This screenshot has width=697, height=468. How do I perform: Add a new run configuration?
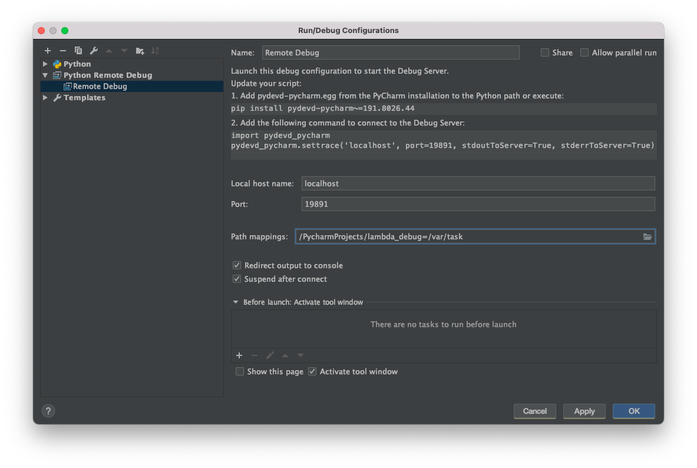pos(48,51)
